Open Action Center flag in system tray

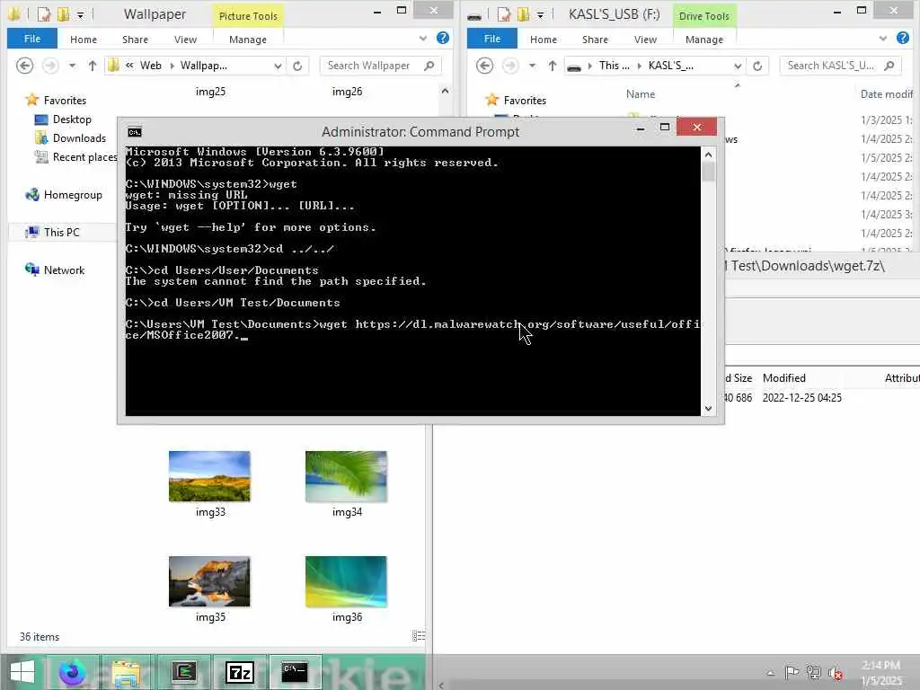point(792,672)
